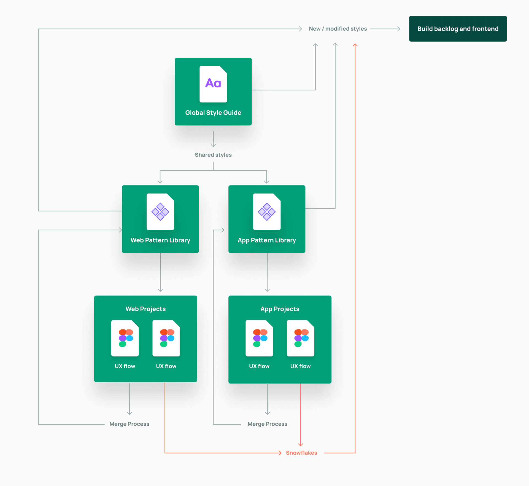Select the App Projects card header

(x=280, y=309)
